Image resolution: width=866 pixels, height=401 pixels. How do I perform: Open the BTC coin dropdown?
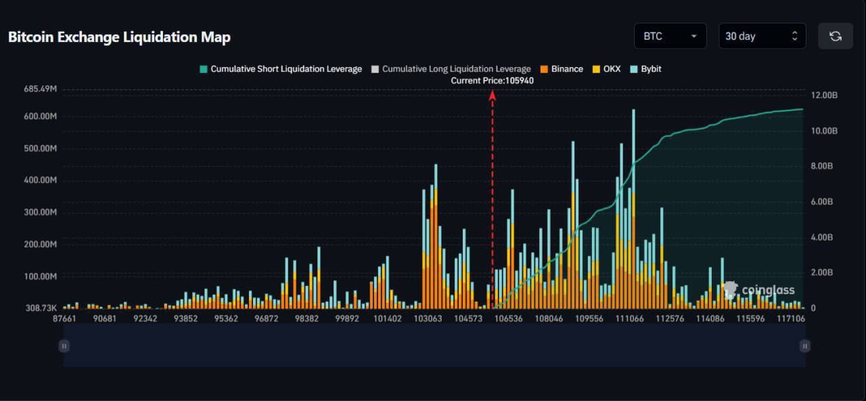670,37
